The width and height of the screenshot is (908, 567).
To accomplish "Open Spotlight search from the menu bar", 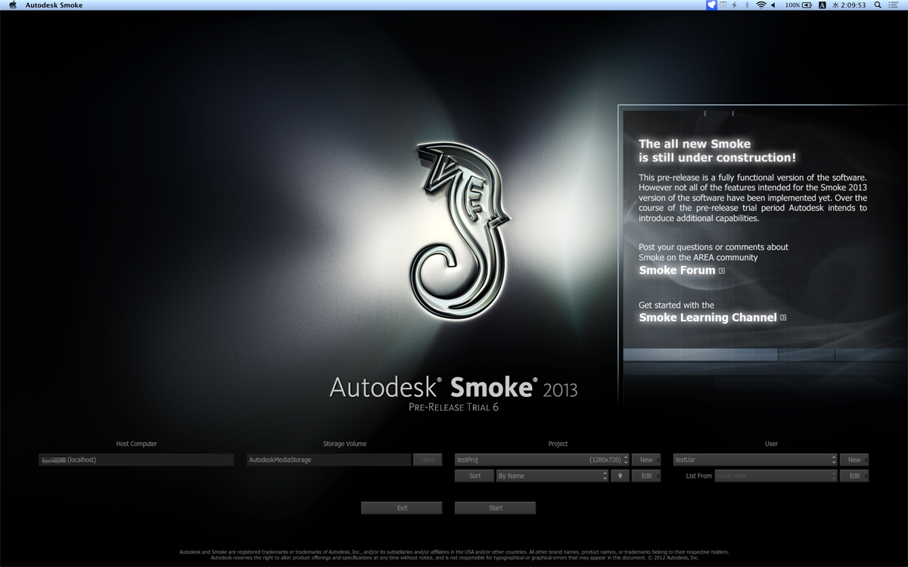I will pos(878,5).
